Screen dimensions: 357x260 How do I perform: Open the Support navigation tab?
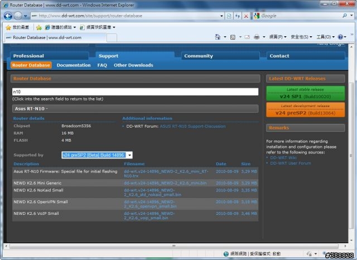click(x=135, y=56)
